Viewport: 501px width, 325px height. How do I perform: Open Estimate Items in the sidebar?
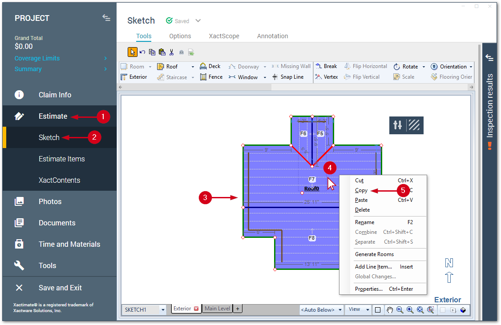coord(61,159)
